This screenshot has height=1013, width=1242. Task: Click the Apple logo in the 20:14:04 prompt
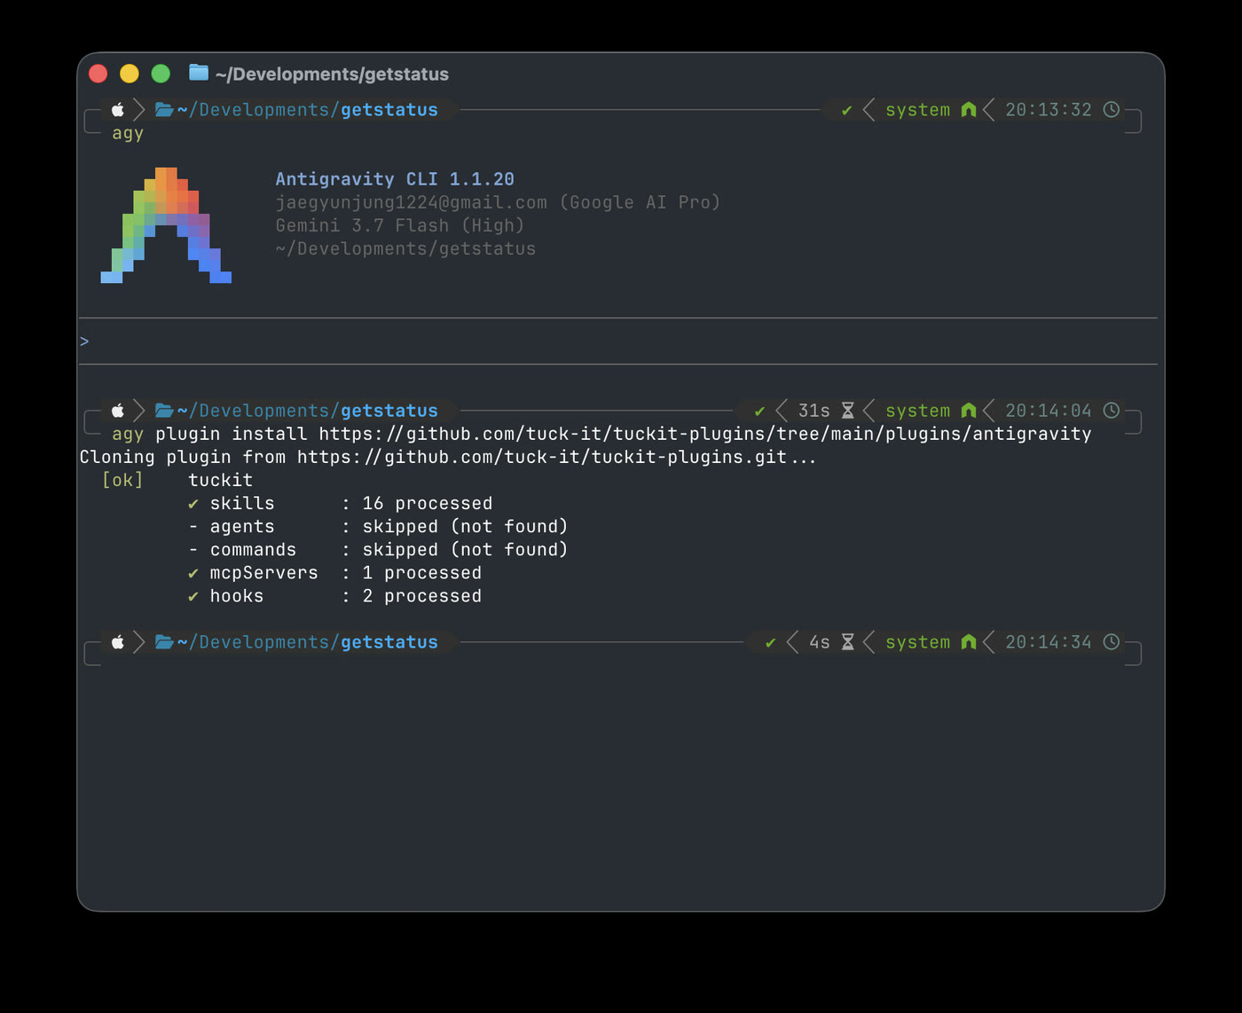[x=118, y=411]
